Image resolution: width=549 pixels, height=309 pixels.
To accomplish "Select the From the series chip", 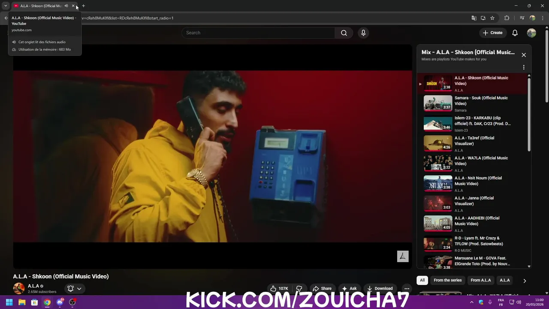I will (x=447, y=280).
